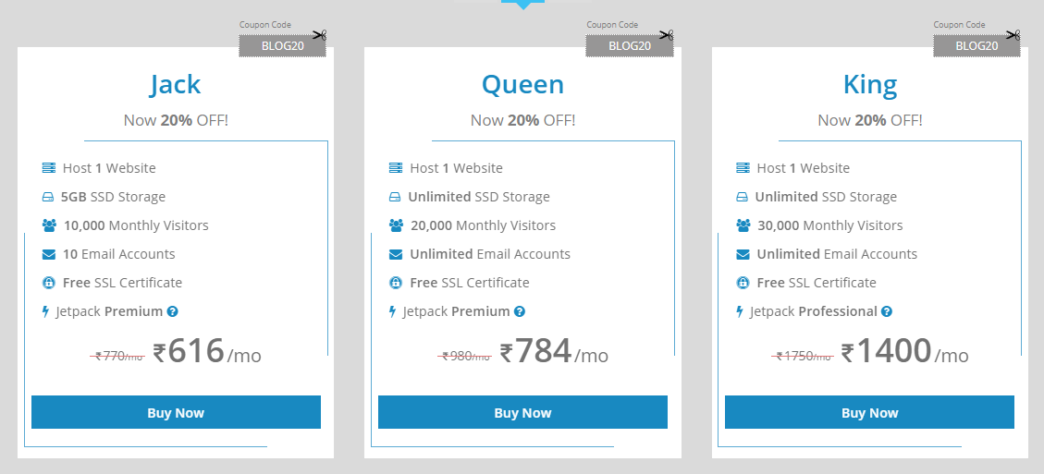This screenshot has width=1044, height=474.
Task: Click the lightning bolt Jetpack icon in King plan
Action: (740, 310)
